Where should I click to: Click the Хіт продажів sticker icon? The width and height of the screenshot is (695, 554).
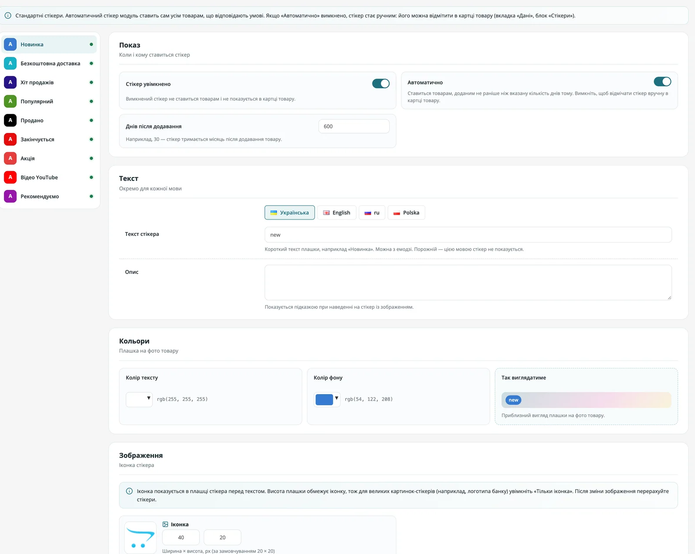pos(10,82)
